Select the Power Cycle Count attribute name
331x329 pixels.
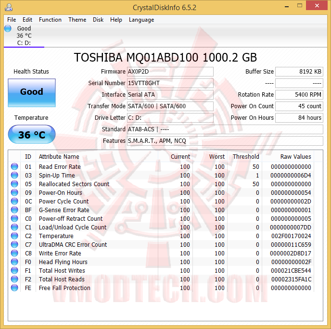tap(64, 202)
